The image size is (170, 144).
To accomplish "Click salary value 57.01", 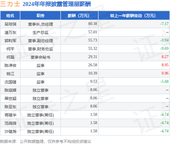I will point(93,32).
